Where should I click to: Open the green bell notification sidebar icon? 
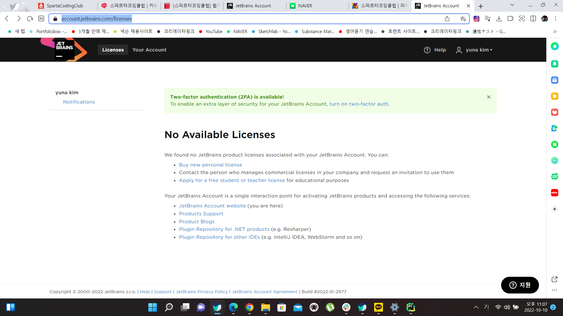[554, 64]
